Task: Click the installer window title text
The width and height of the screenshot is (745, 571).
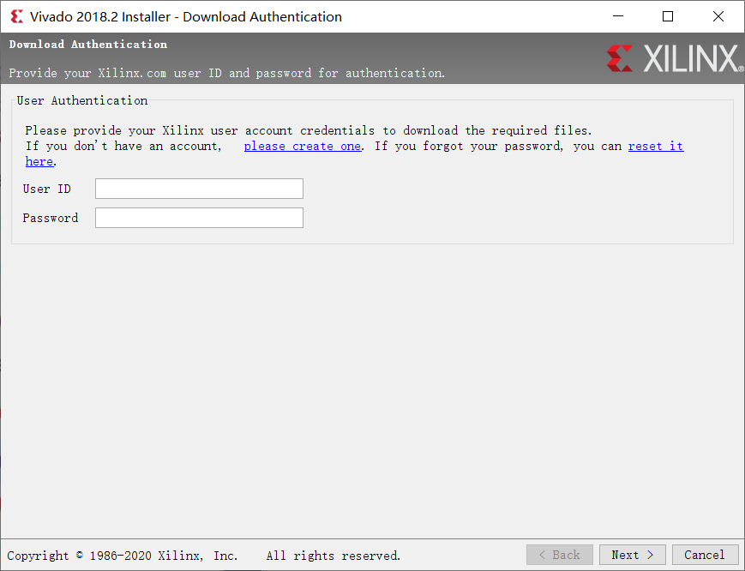Action: (x=185, y=16)
